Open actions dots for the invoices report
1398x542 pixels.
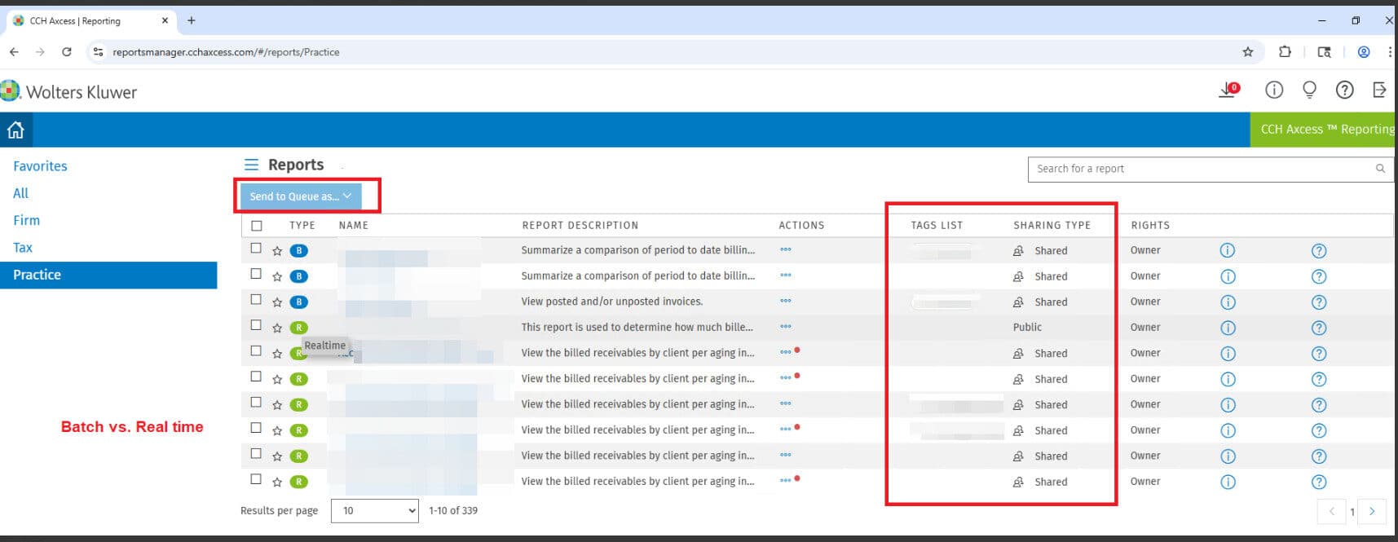tap(785, 301)
